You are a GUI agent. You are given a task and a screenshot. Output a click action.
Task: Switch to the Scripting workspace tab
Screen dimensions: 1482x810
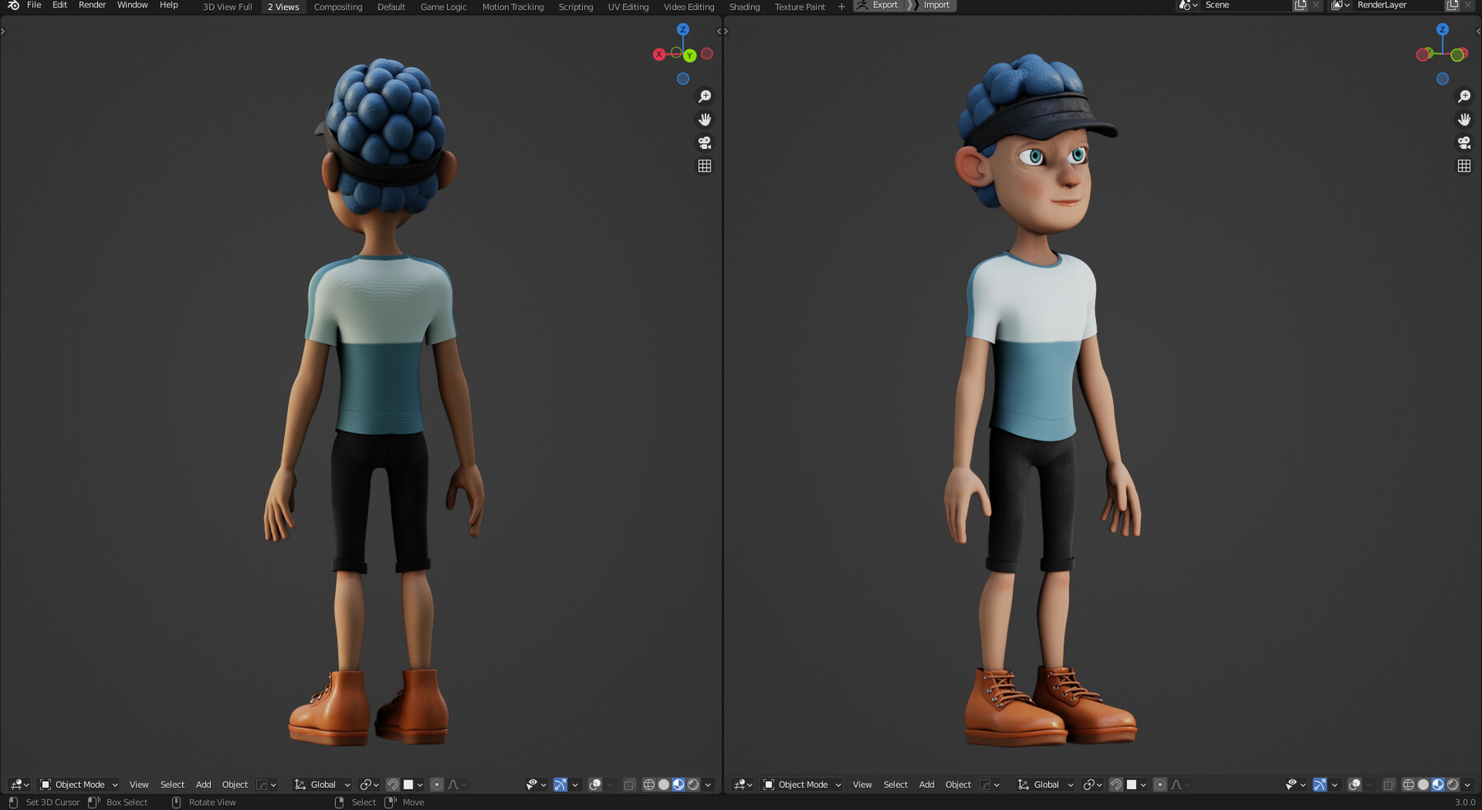576,7
